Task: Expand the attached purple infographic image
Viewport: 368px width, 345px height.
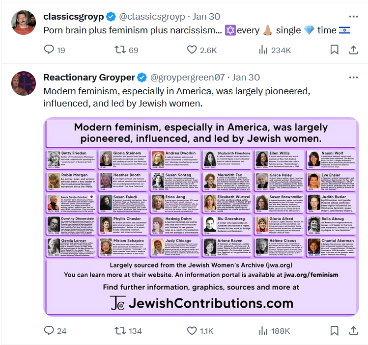Action: click(x=201, y=217)
